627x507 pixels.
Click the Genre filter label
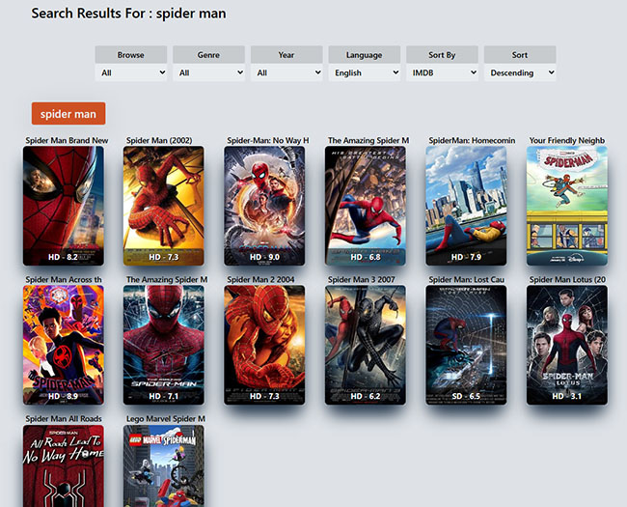click(208, 55)
